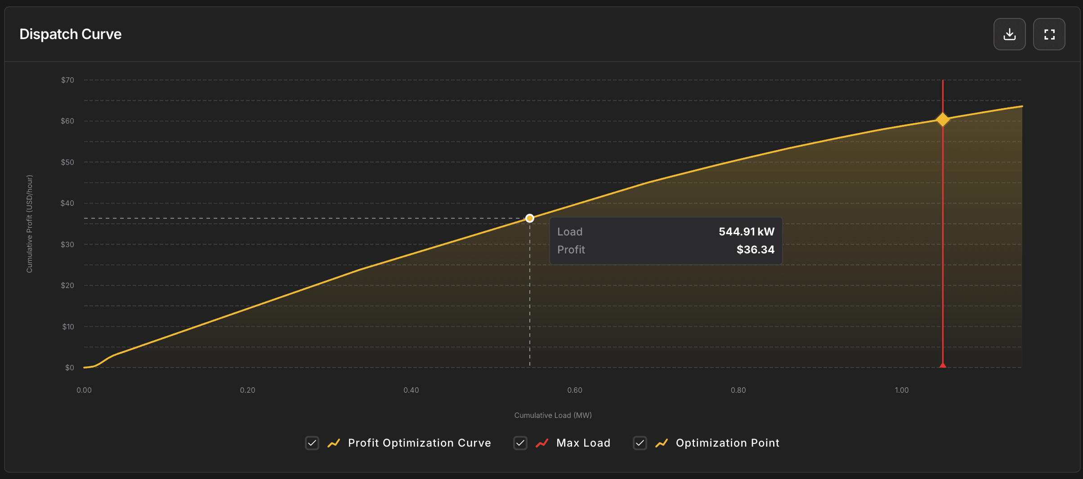Select the Max Load legend entry
1083x479 pixels.
tap(583, 443)
